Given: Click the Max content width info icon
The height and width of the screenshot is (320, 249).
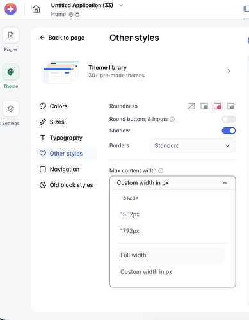Looking at the screenshot, I should (x=161, y=170).
